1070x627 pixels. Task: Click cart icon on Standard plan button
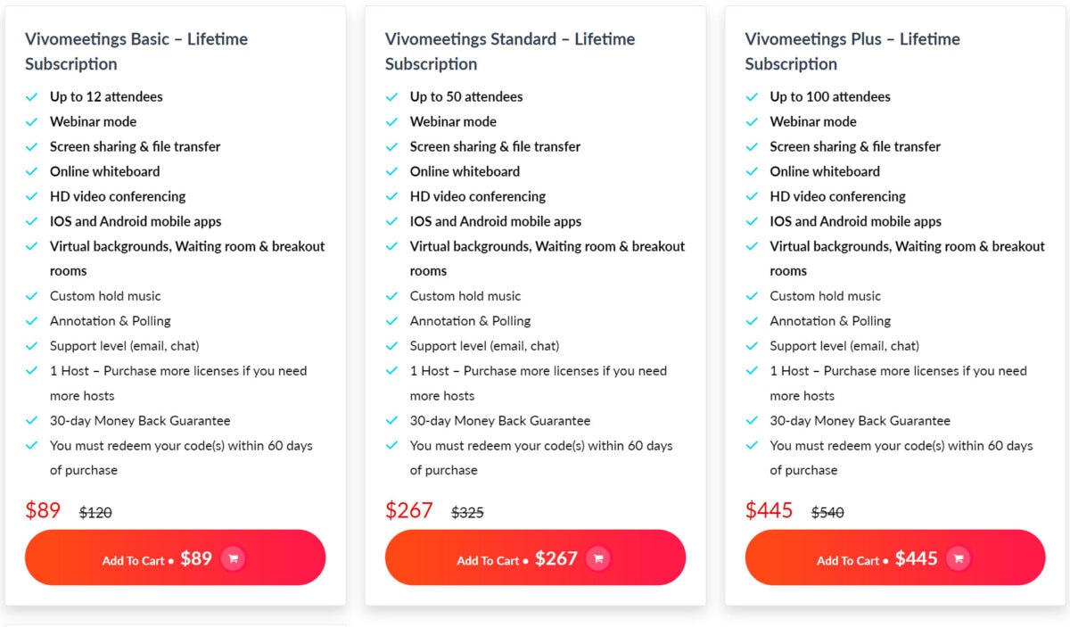(x=598, y=558)
